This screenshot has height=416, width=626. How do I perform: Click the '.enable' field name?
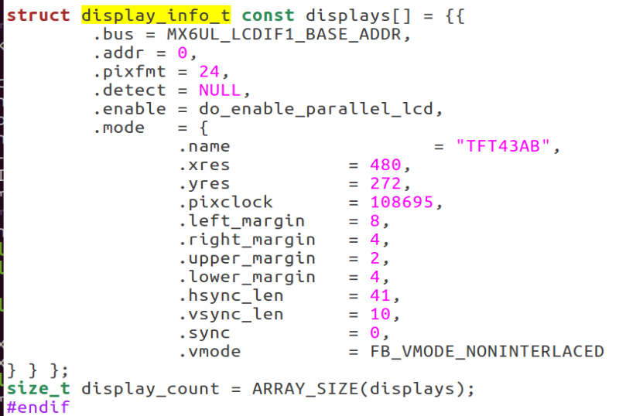pos(129,109)
